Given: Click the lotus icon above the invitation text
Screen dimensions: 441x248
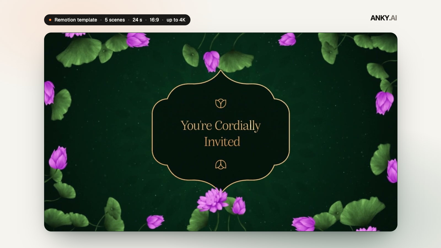Looking at the screenshot, I should (x=221, y=103).
